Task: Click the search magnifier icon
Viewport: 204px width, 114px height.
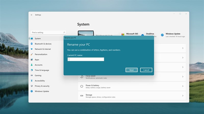Action: click(x=64, y=32)
